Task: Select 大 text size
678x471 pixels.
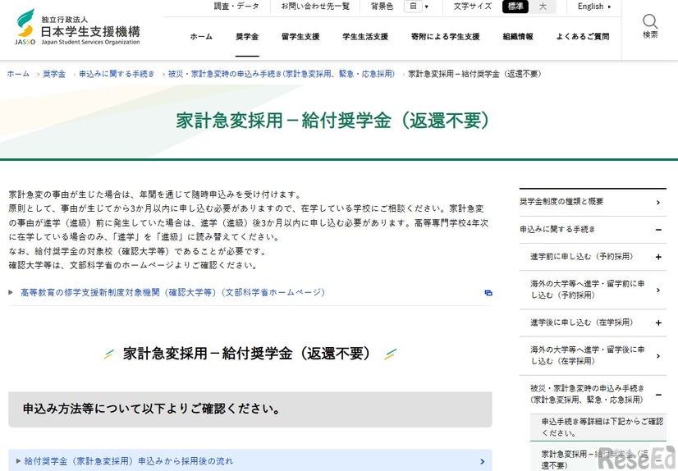Action: pos(543,7)
